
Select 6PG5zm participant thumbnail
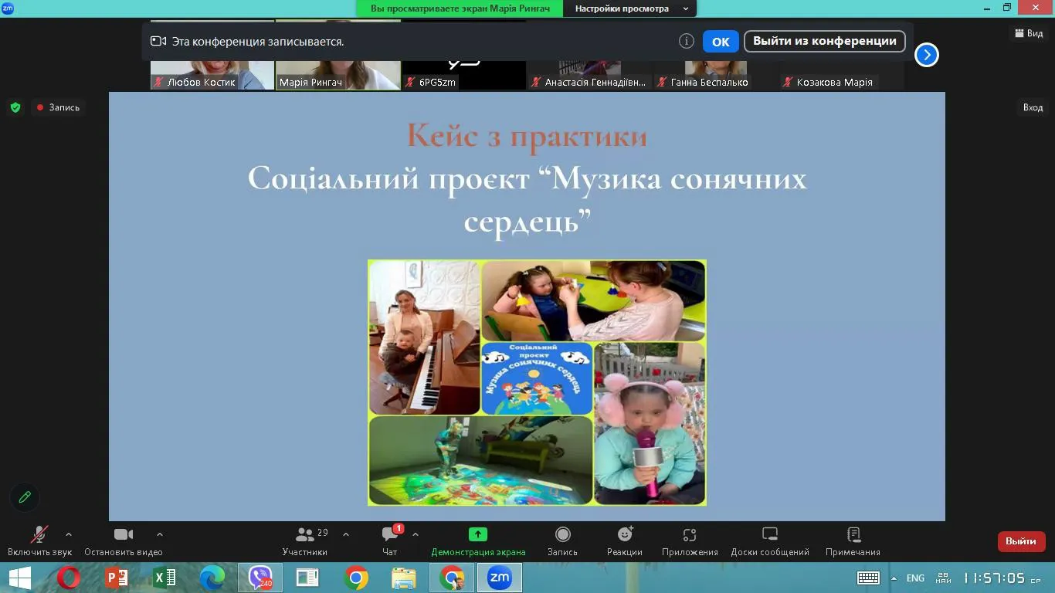point(464,75)
